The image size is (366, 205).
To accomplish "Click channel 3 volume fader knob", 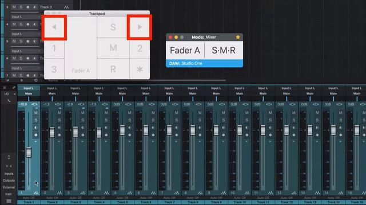I will pos(75,132).
